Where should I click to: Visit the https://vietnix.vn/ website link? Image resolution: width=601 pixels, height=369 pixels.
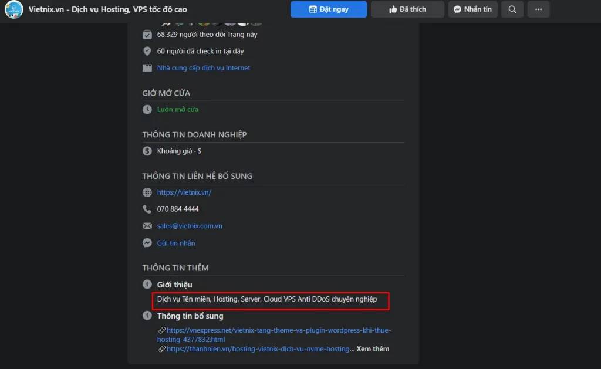click(x=184, y=192)
